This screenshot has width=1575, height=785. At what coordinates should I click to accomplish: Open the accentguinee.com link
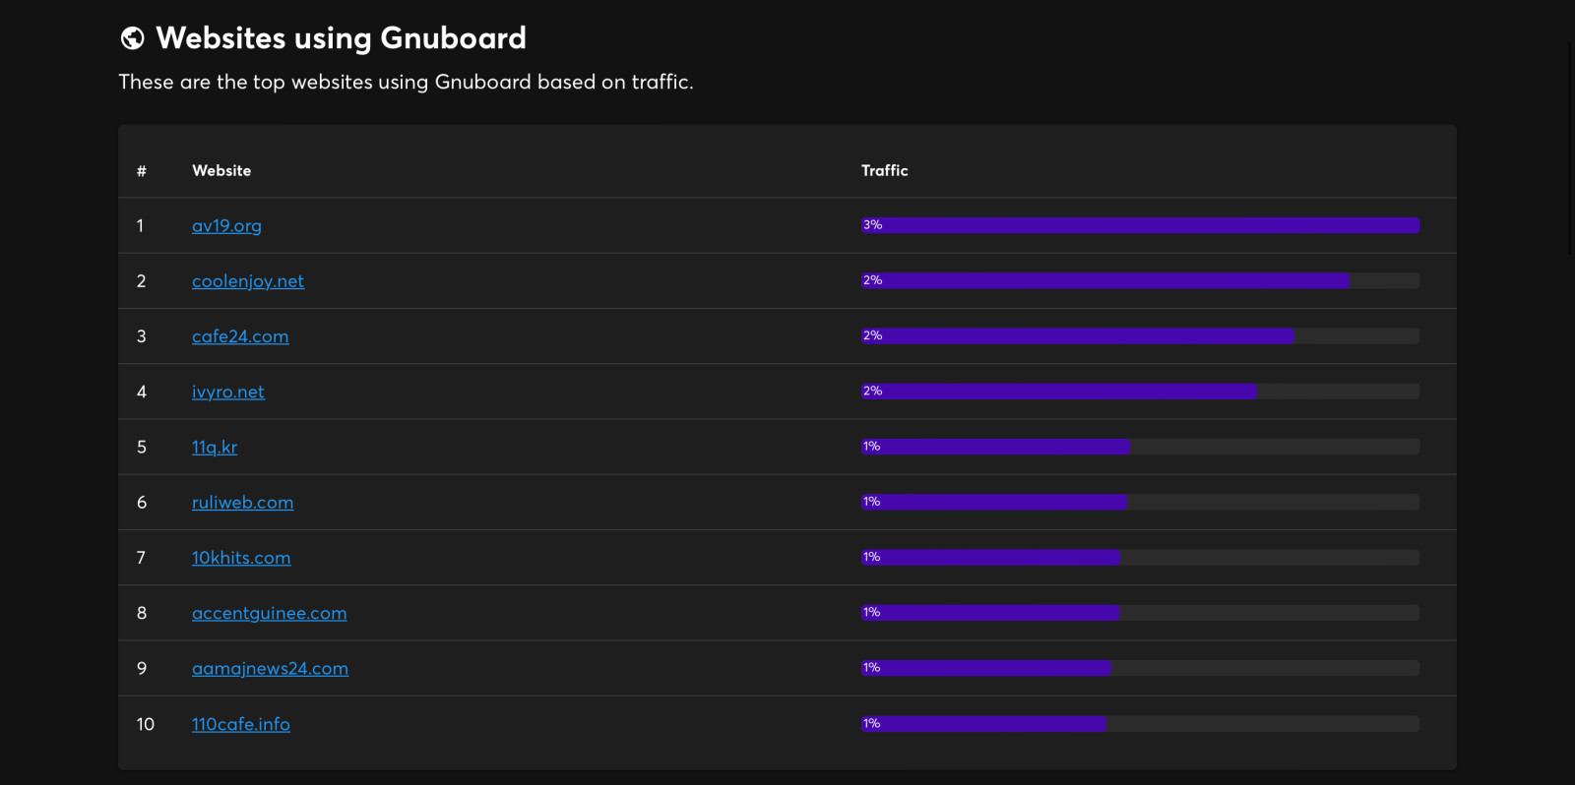point(269,614)
